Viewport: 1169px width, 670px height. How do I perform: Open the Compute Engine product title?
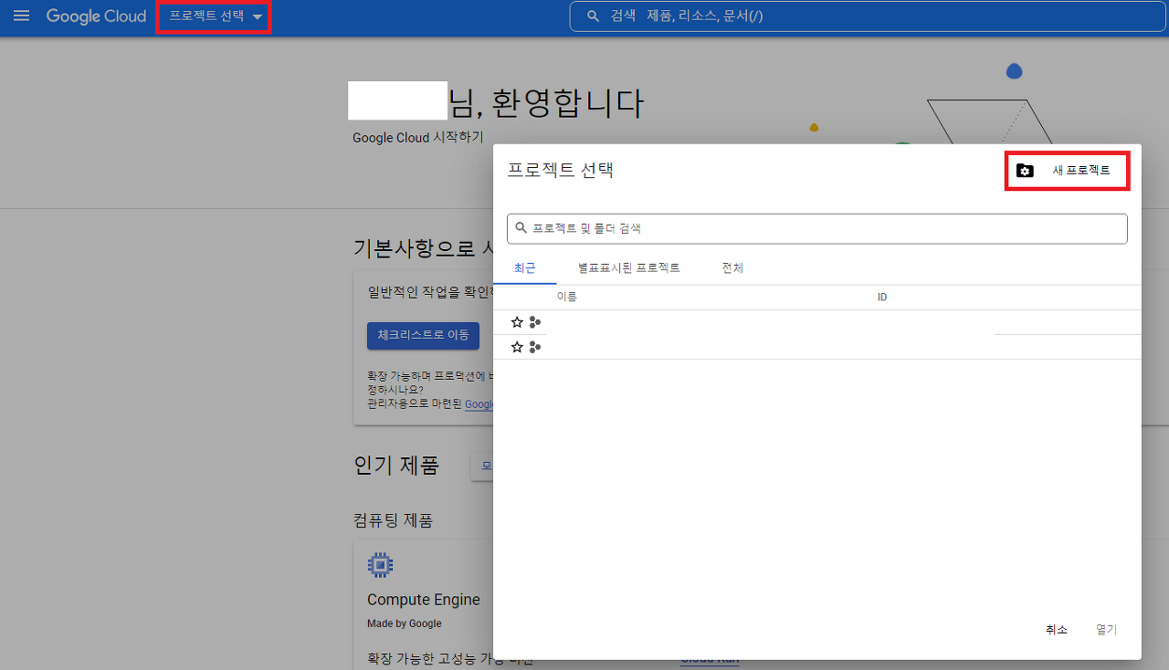click(x=424, y=600)
